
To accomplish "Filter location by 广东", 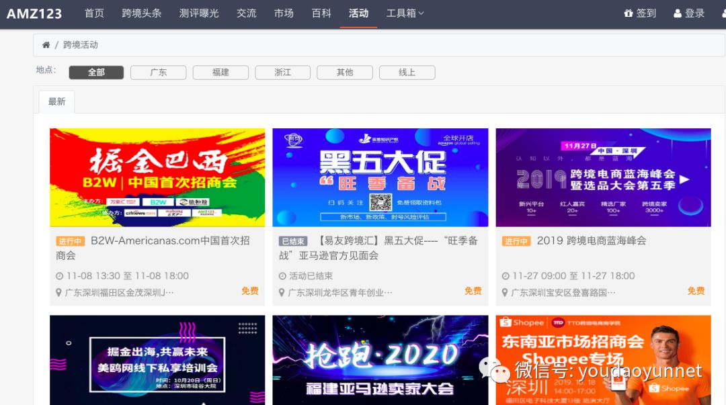I will click(159, 73).
